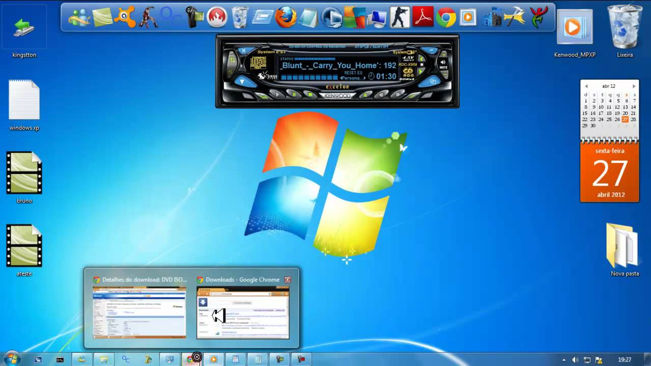Screen dimensions: 651x366
Task: Launch Nero Burning ROM from the dock
Action: click(217, 17)
